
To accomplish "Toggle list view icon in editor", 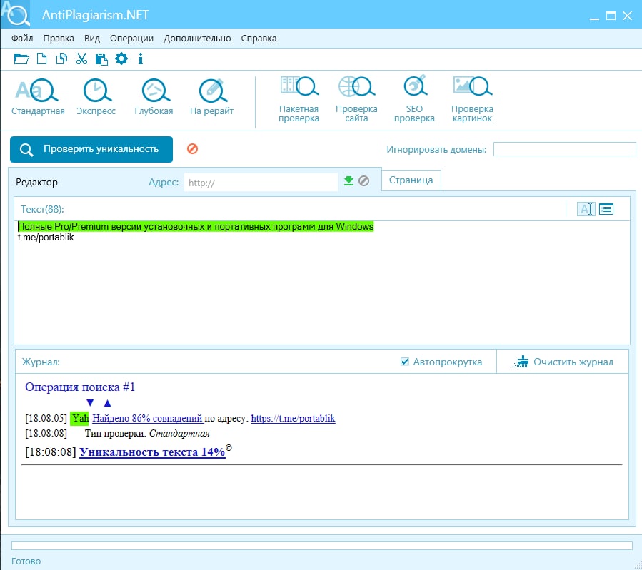I will pyautogui.click(x=606, y=209).
